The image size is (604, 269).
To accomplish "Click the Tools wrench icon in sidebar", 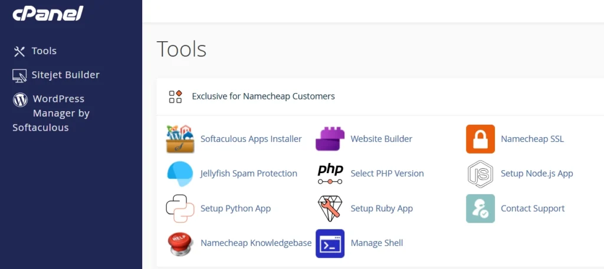I will 19,51.
